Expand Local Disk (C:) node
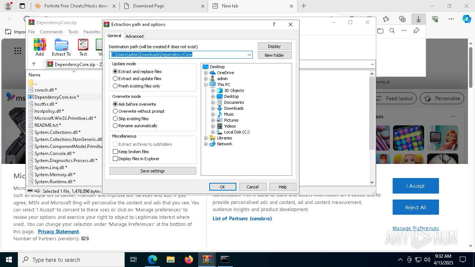 [213, 132]
